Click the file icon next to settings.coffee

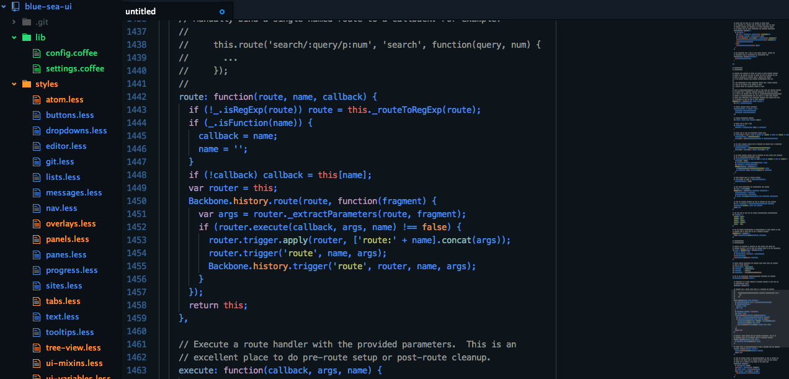coord(37,68)
